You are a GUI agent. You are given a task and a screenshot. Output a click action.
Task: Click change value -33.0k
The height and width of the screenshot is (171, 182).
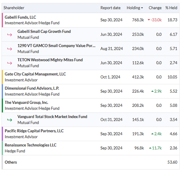coord(156,20)
